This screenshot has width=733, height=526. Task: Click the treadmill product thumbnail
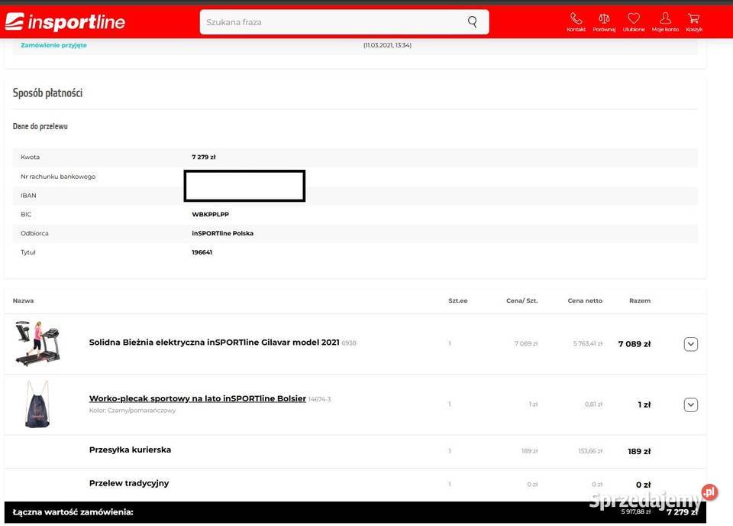pyautogui.click(x=37, y=343)
